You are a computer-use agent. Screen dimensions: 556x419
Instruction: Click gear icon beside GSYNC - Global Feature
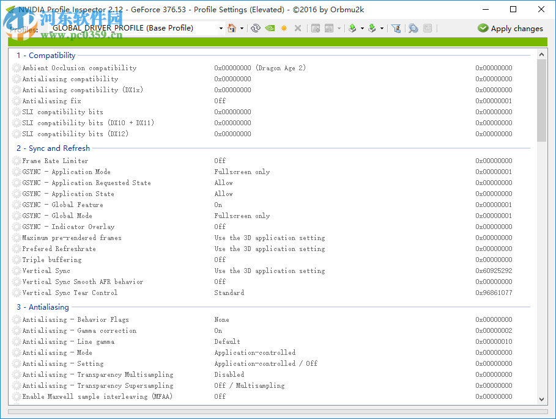[x=17, y=205]
